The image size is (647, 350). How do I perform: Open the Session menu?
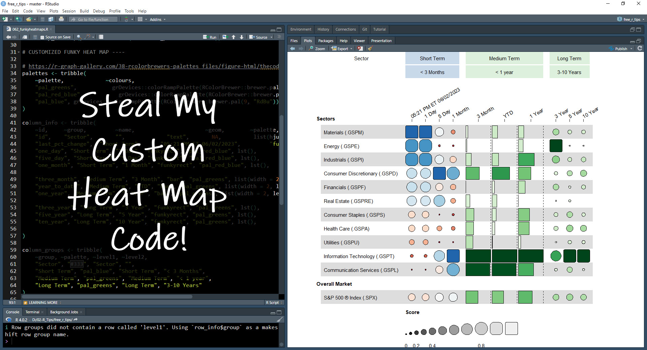[x=69, y=11]
